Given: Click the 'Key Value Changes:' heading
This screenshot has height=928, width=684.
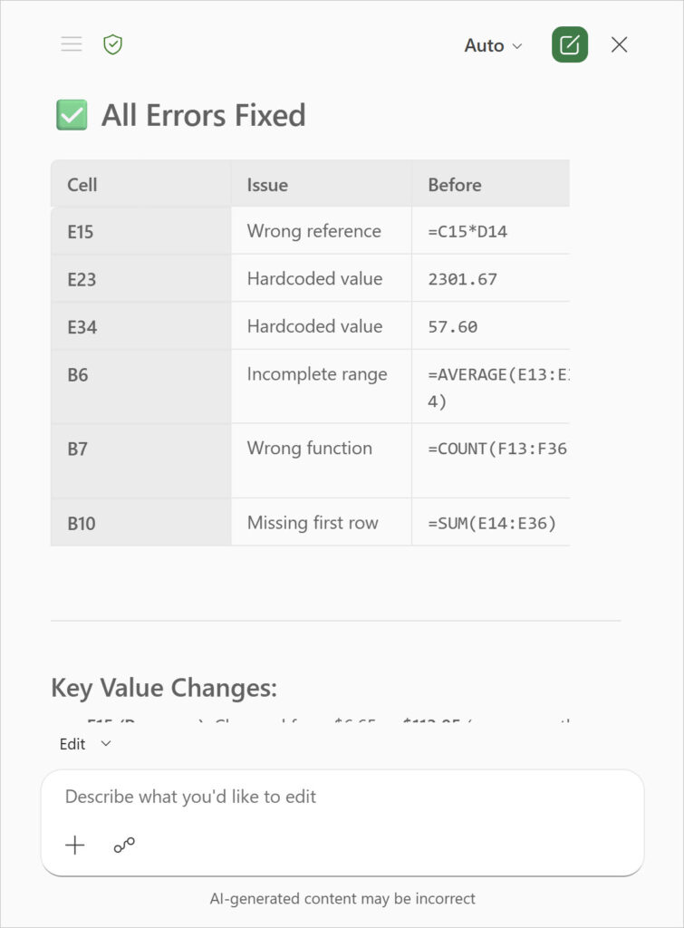Looking at the screenshot, I should coord(164,688).
